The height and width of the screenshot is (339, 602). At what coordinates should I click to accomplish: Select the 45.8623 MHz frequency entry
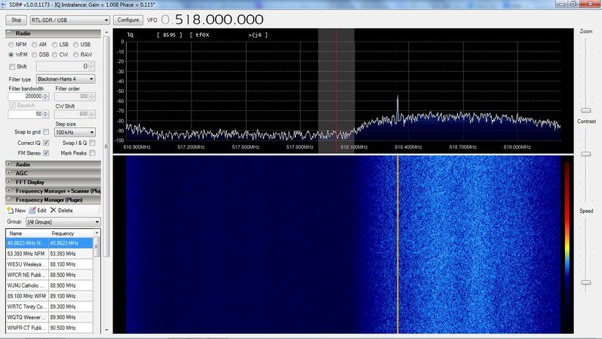click(49, 243)
